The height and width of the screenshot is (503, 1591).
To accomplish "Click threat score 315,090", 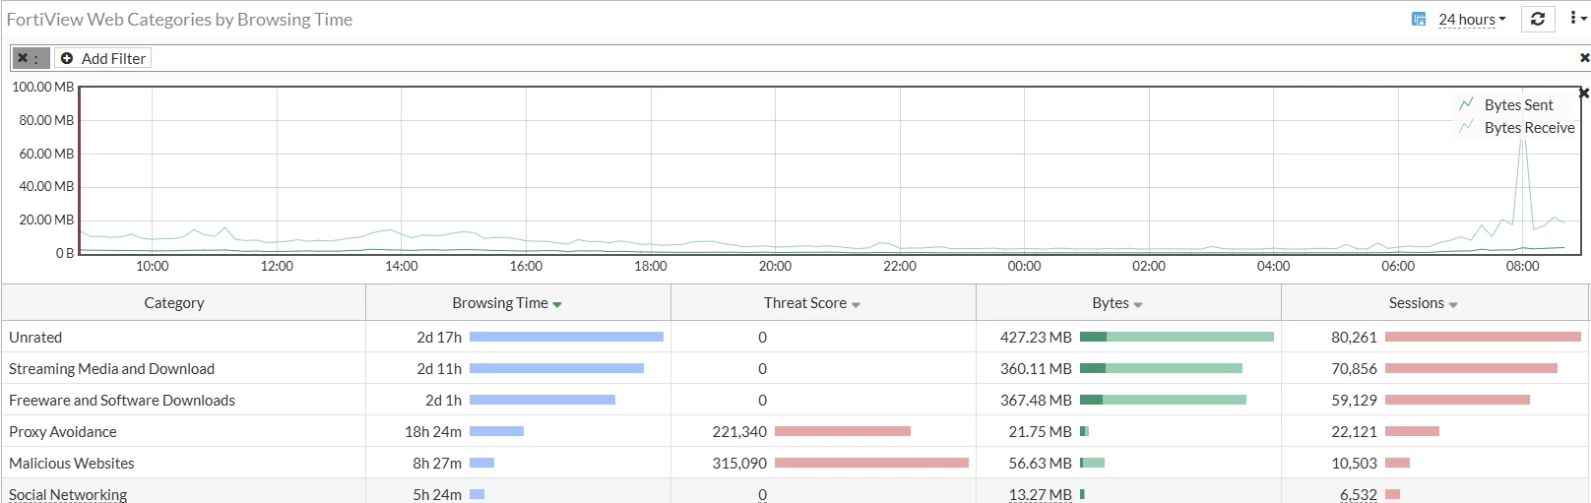I will pyautogui.click(x=739, y=463).
